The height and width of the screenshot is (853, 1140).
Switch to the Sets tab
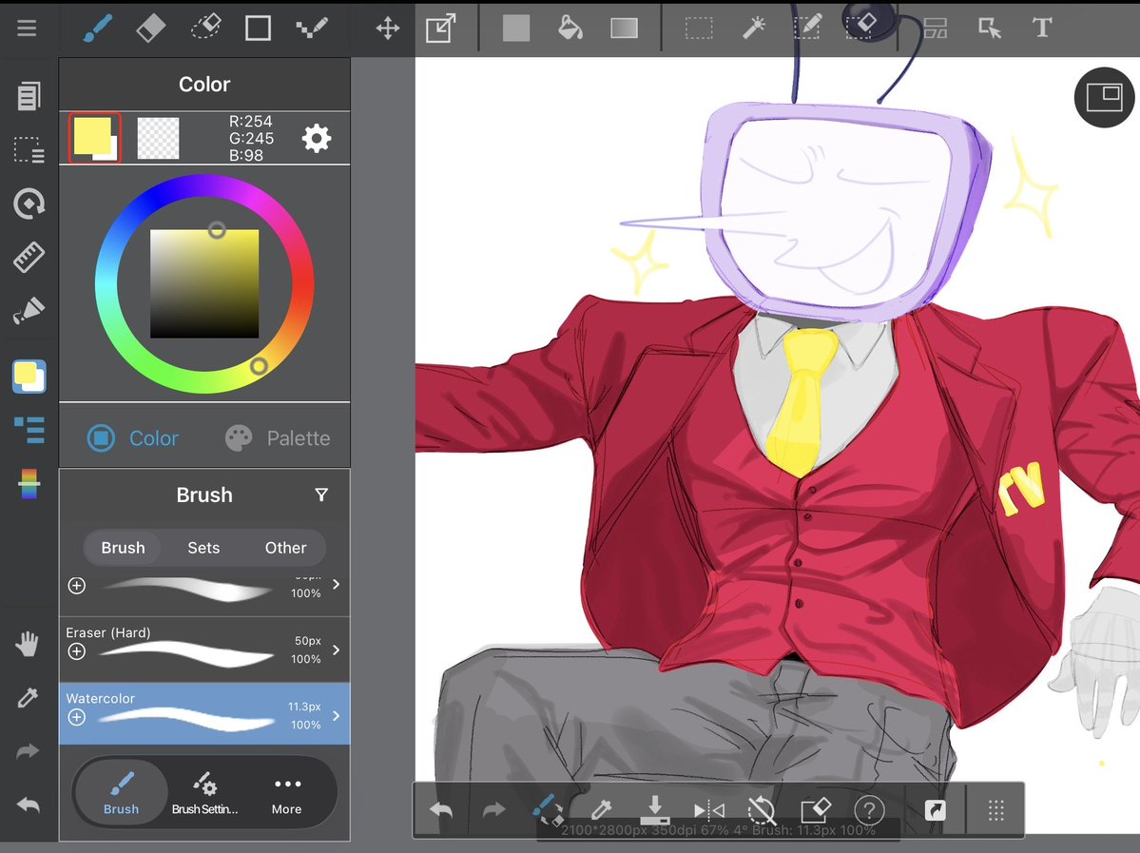click(x=203, y=548)
